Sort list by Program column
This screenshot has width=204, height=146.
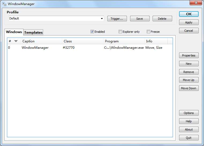(x=124, y=41)
